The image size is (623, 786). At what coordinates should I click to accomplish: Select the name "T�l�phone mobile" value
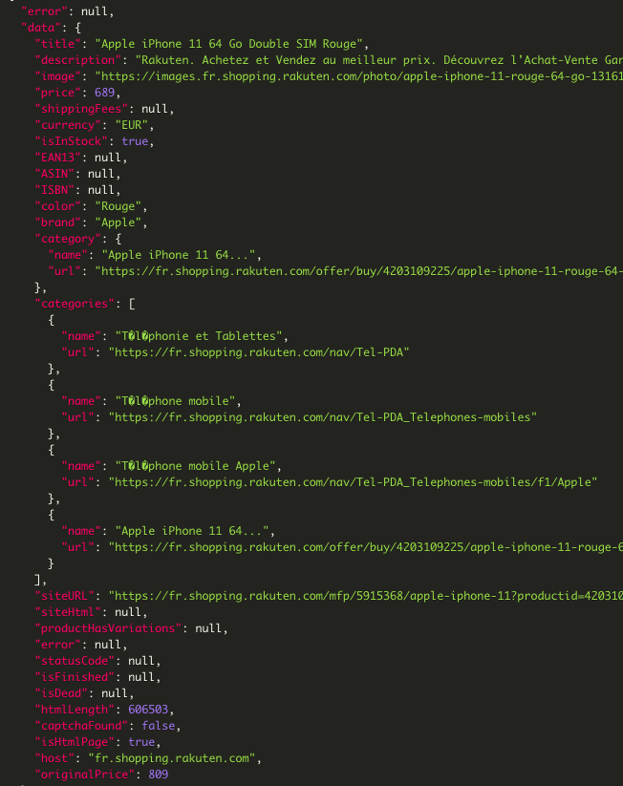tap(175, 401)
